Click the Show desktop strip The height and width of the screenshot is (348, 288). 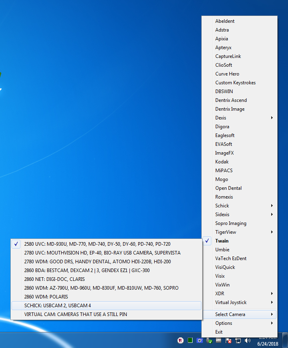(285, 340)
